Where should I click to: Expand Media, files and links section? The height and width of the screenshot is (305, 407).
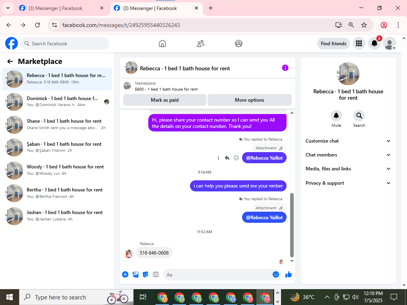pos(348,169)
